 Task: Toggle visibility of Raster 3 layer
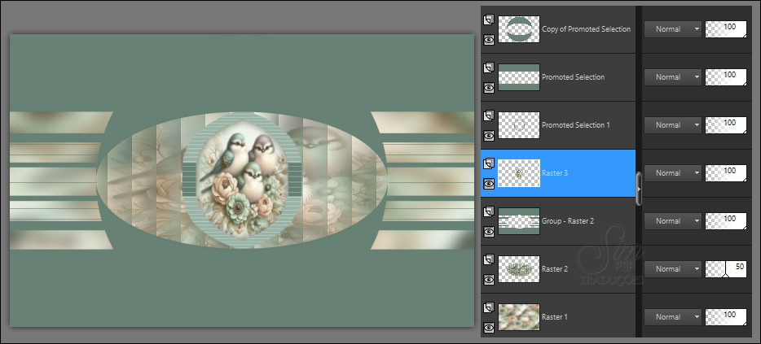tap(489, 184)
